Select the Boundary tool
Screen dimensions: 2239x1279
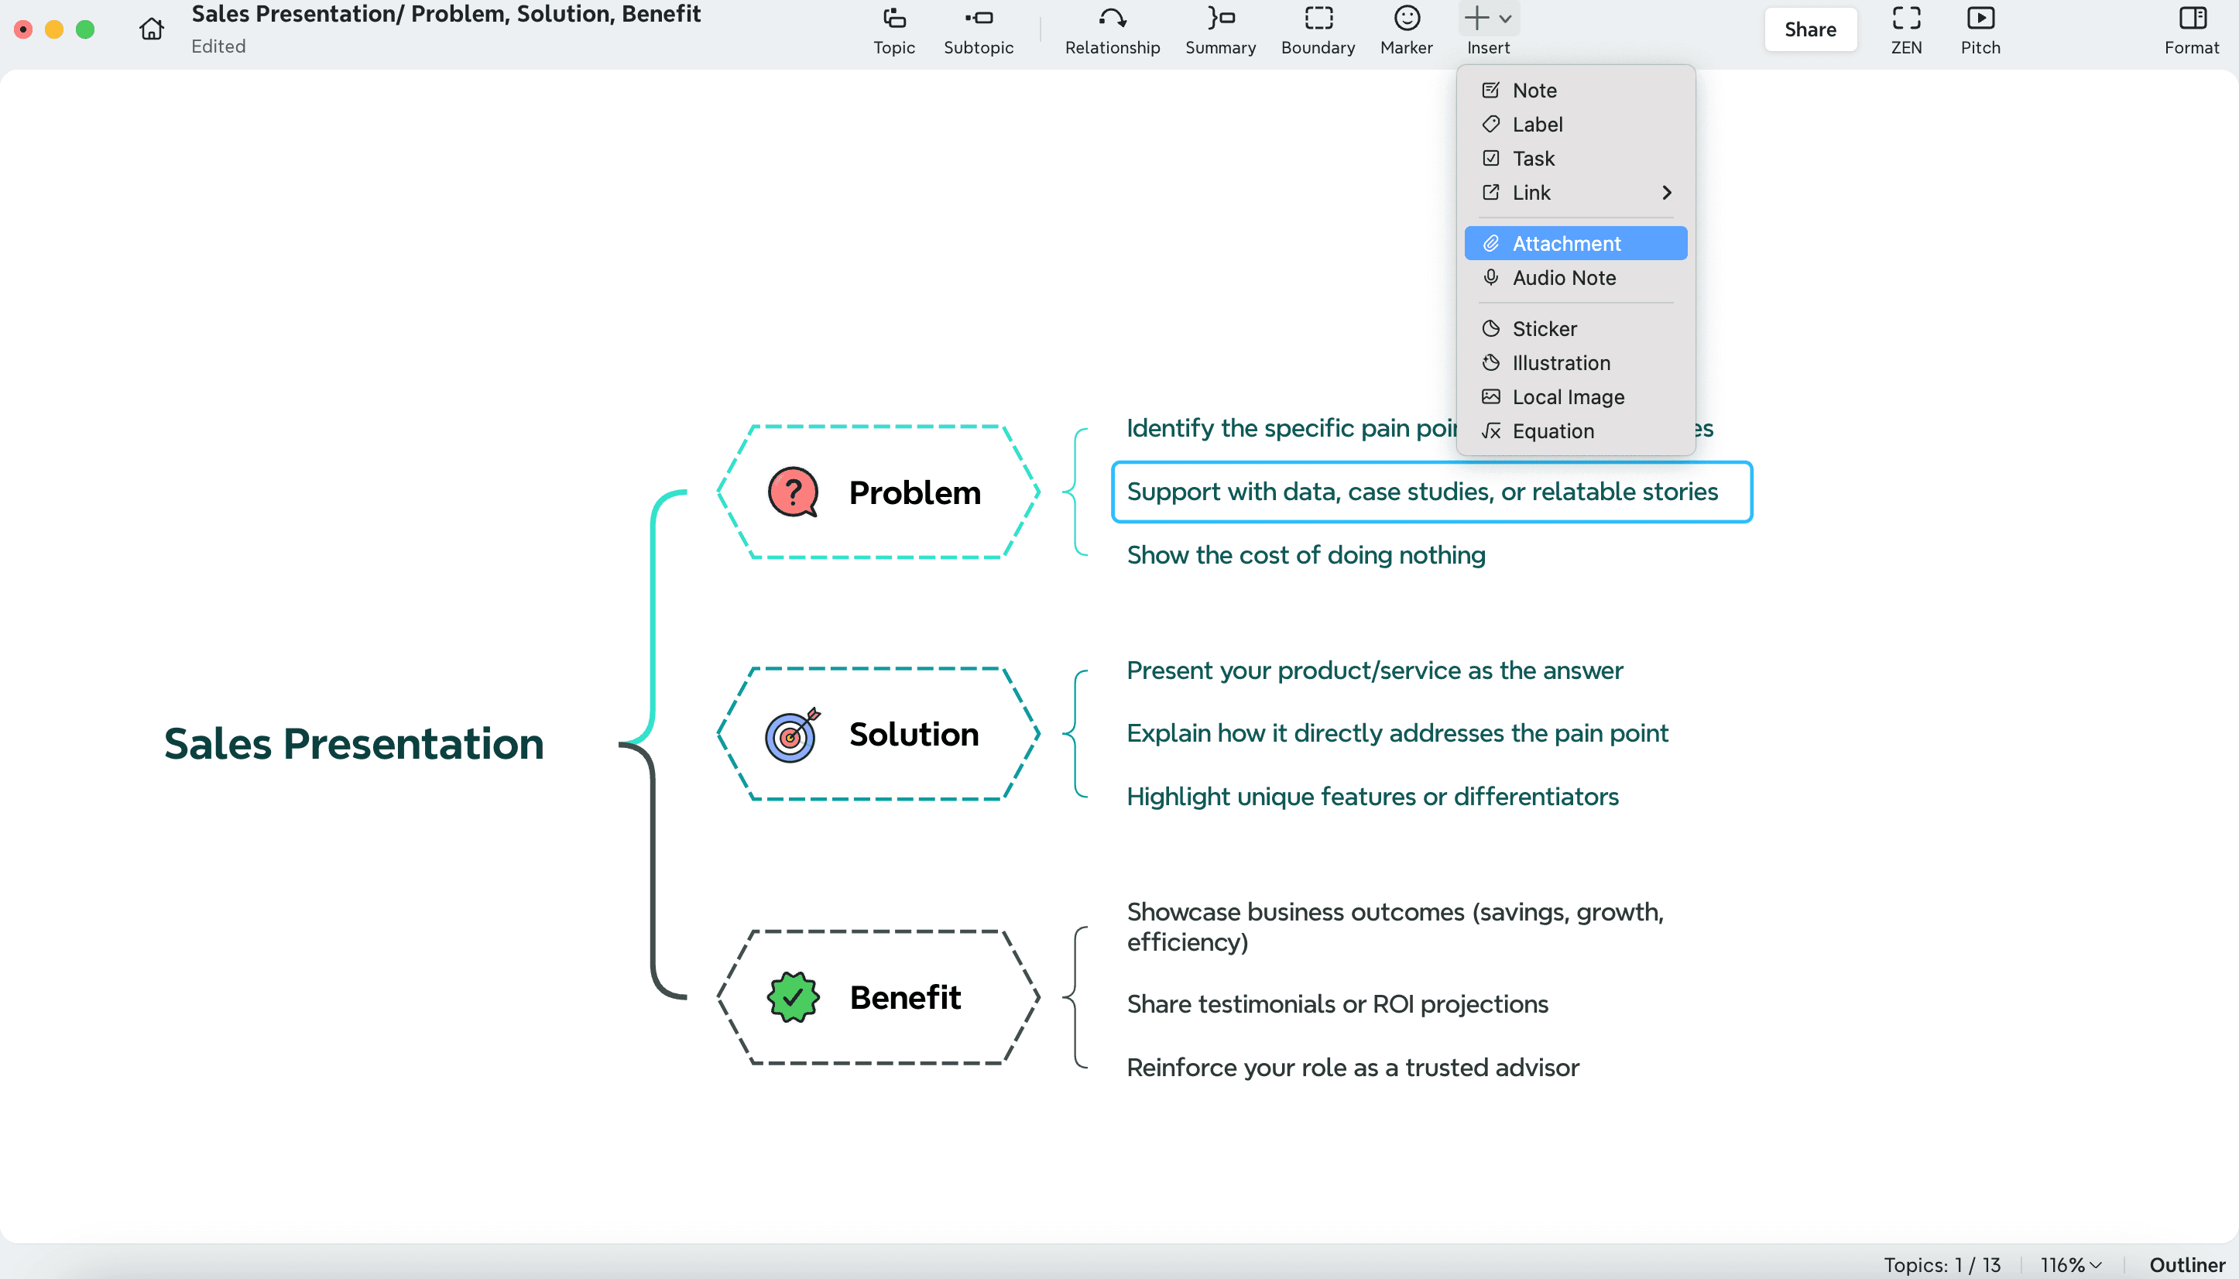click(1318, 31)
